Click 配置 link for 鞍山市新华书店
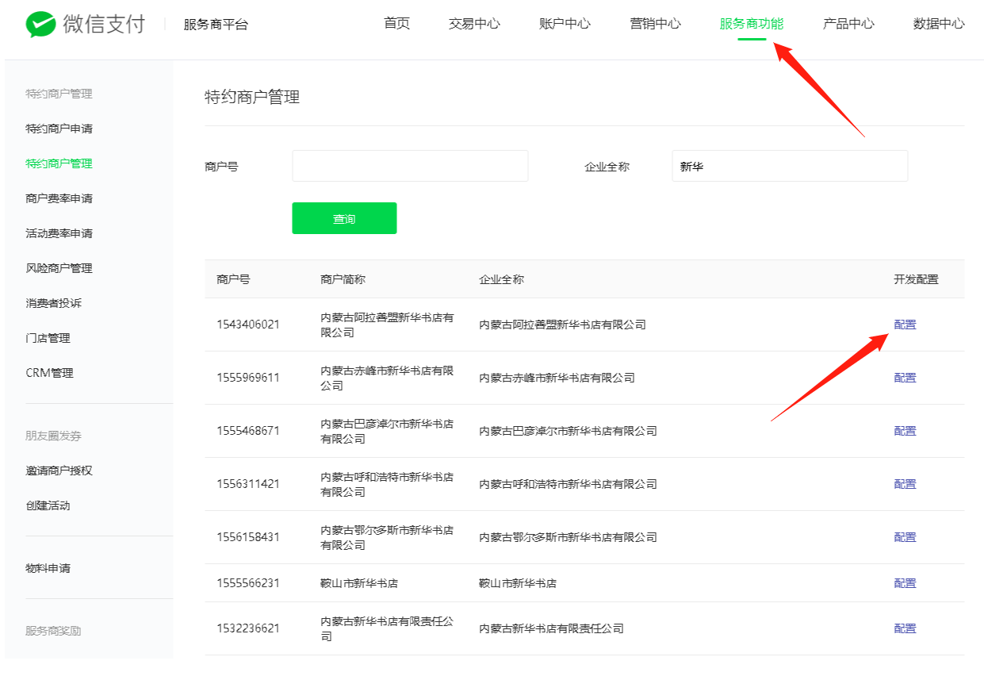The width and height of the screenshot is (984, 680). (x=905, y=583)
